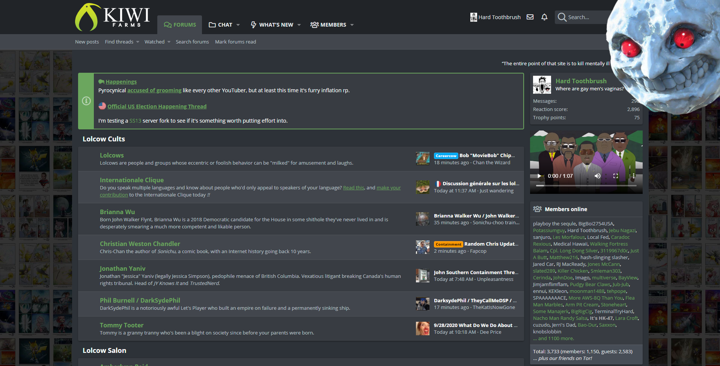720x366 pixels.
Task: Open member Potassiumguy profile
Action: point(549,230)
